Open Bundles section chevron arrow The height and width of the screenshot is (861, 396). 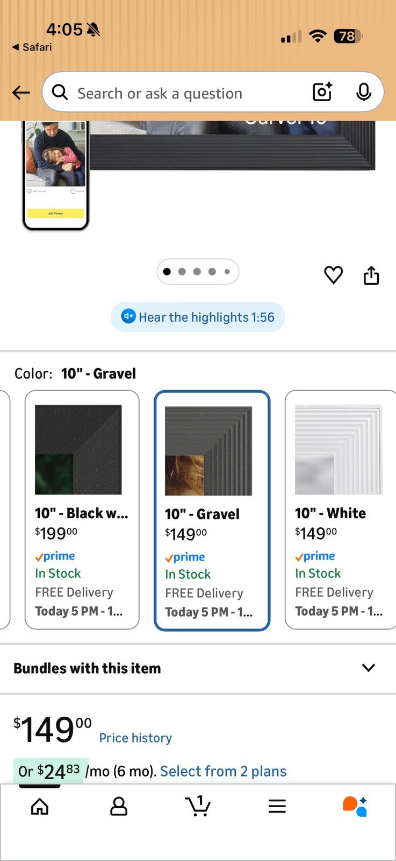click(369, 668)
